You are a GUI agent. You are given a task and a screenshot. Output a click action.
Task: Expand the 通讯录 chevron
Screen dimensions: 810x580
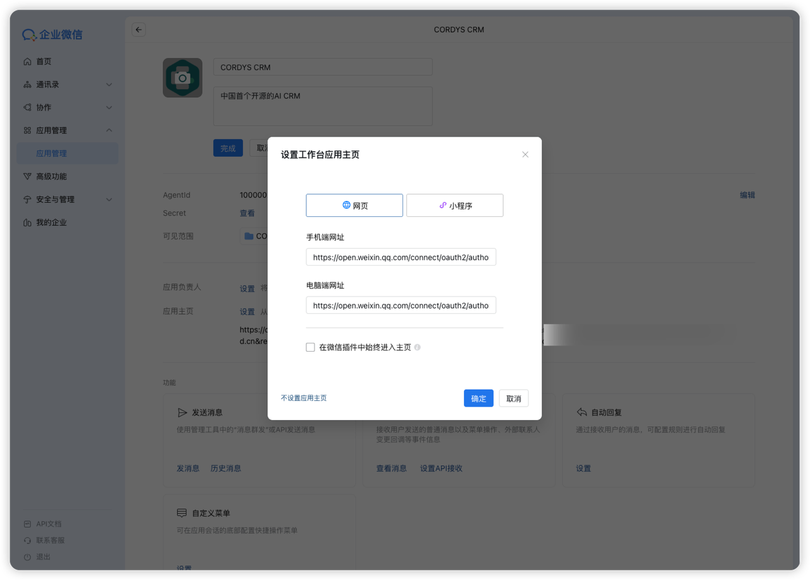(109, 85)
